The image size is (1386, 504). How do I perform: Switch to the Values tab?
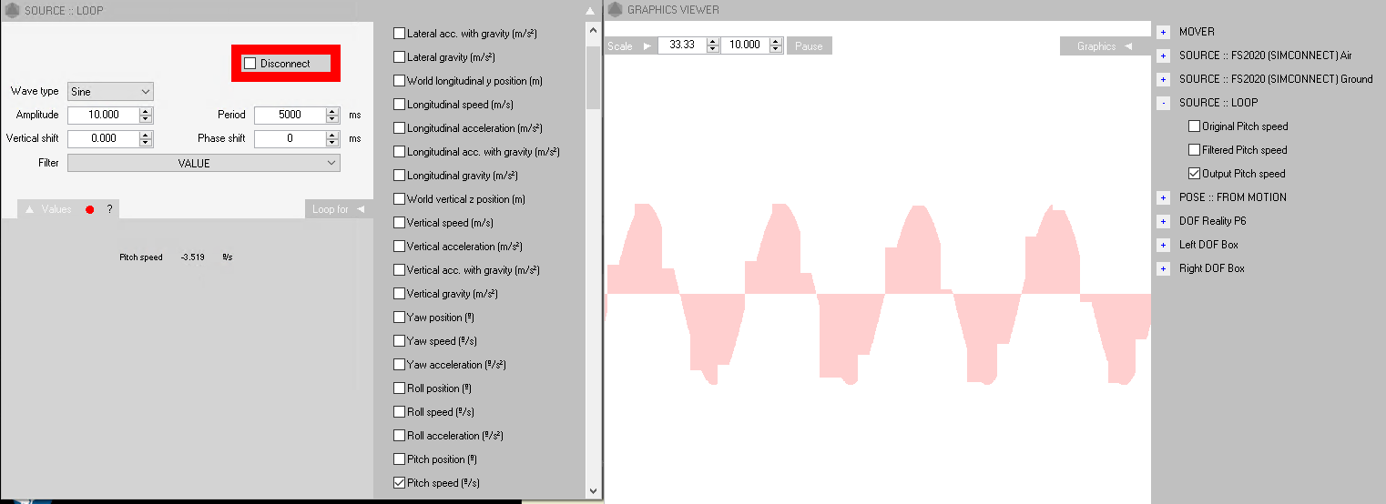(56, 209)
